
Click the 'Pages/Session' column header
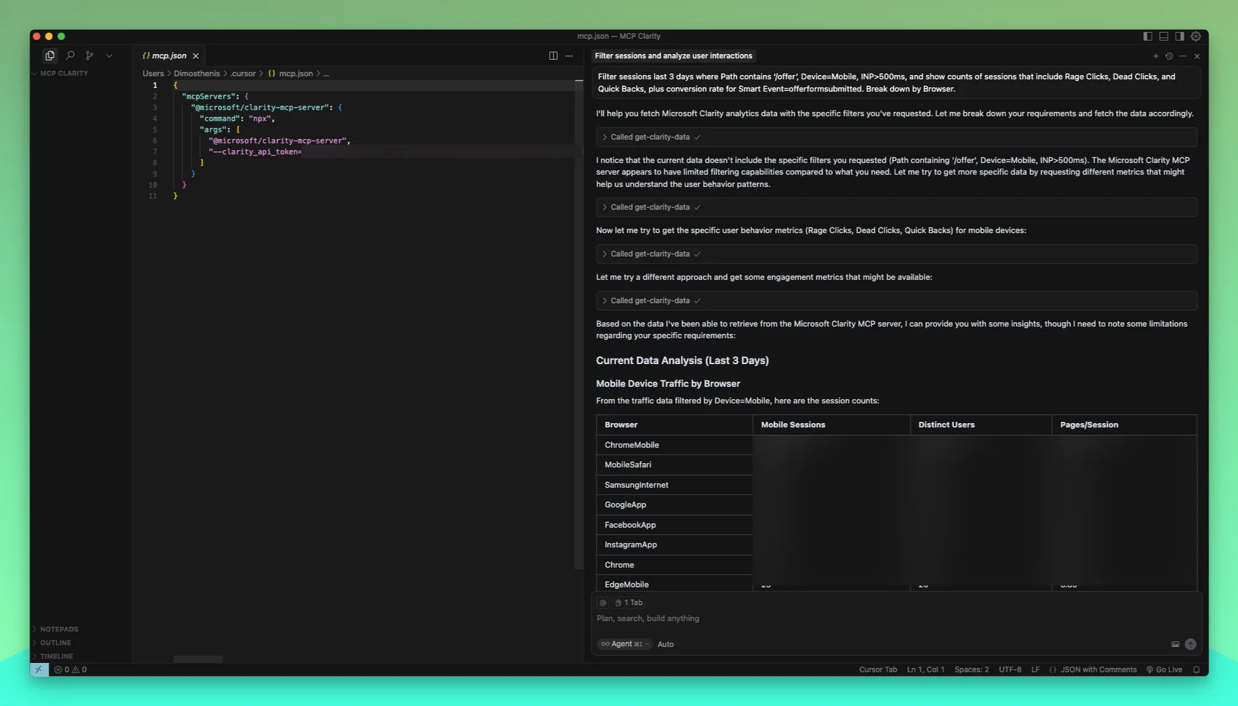click(x=1124, y=425)
